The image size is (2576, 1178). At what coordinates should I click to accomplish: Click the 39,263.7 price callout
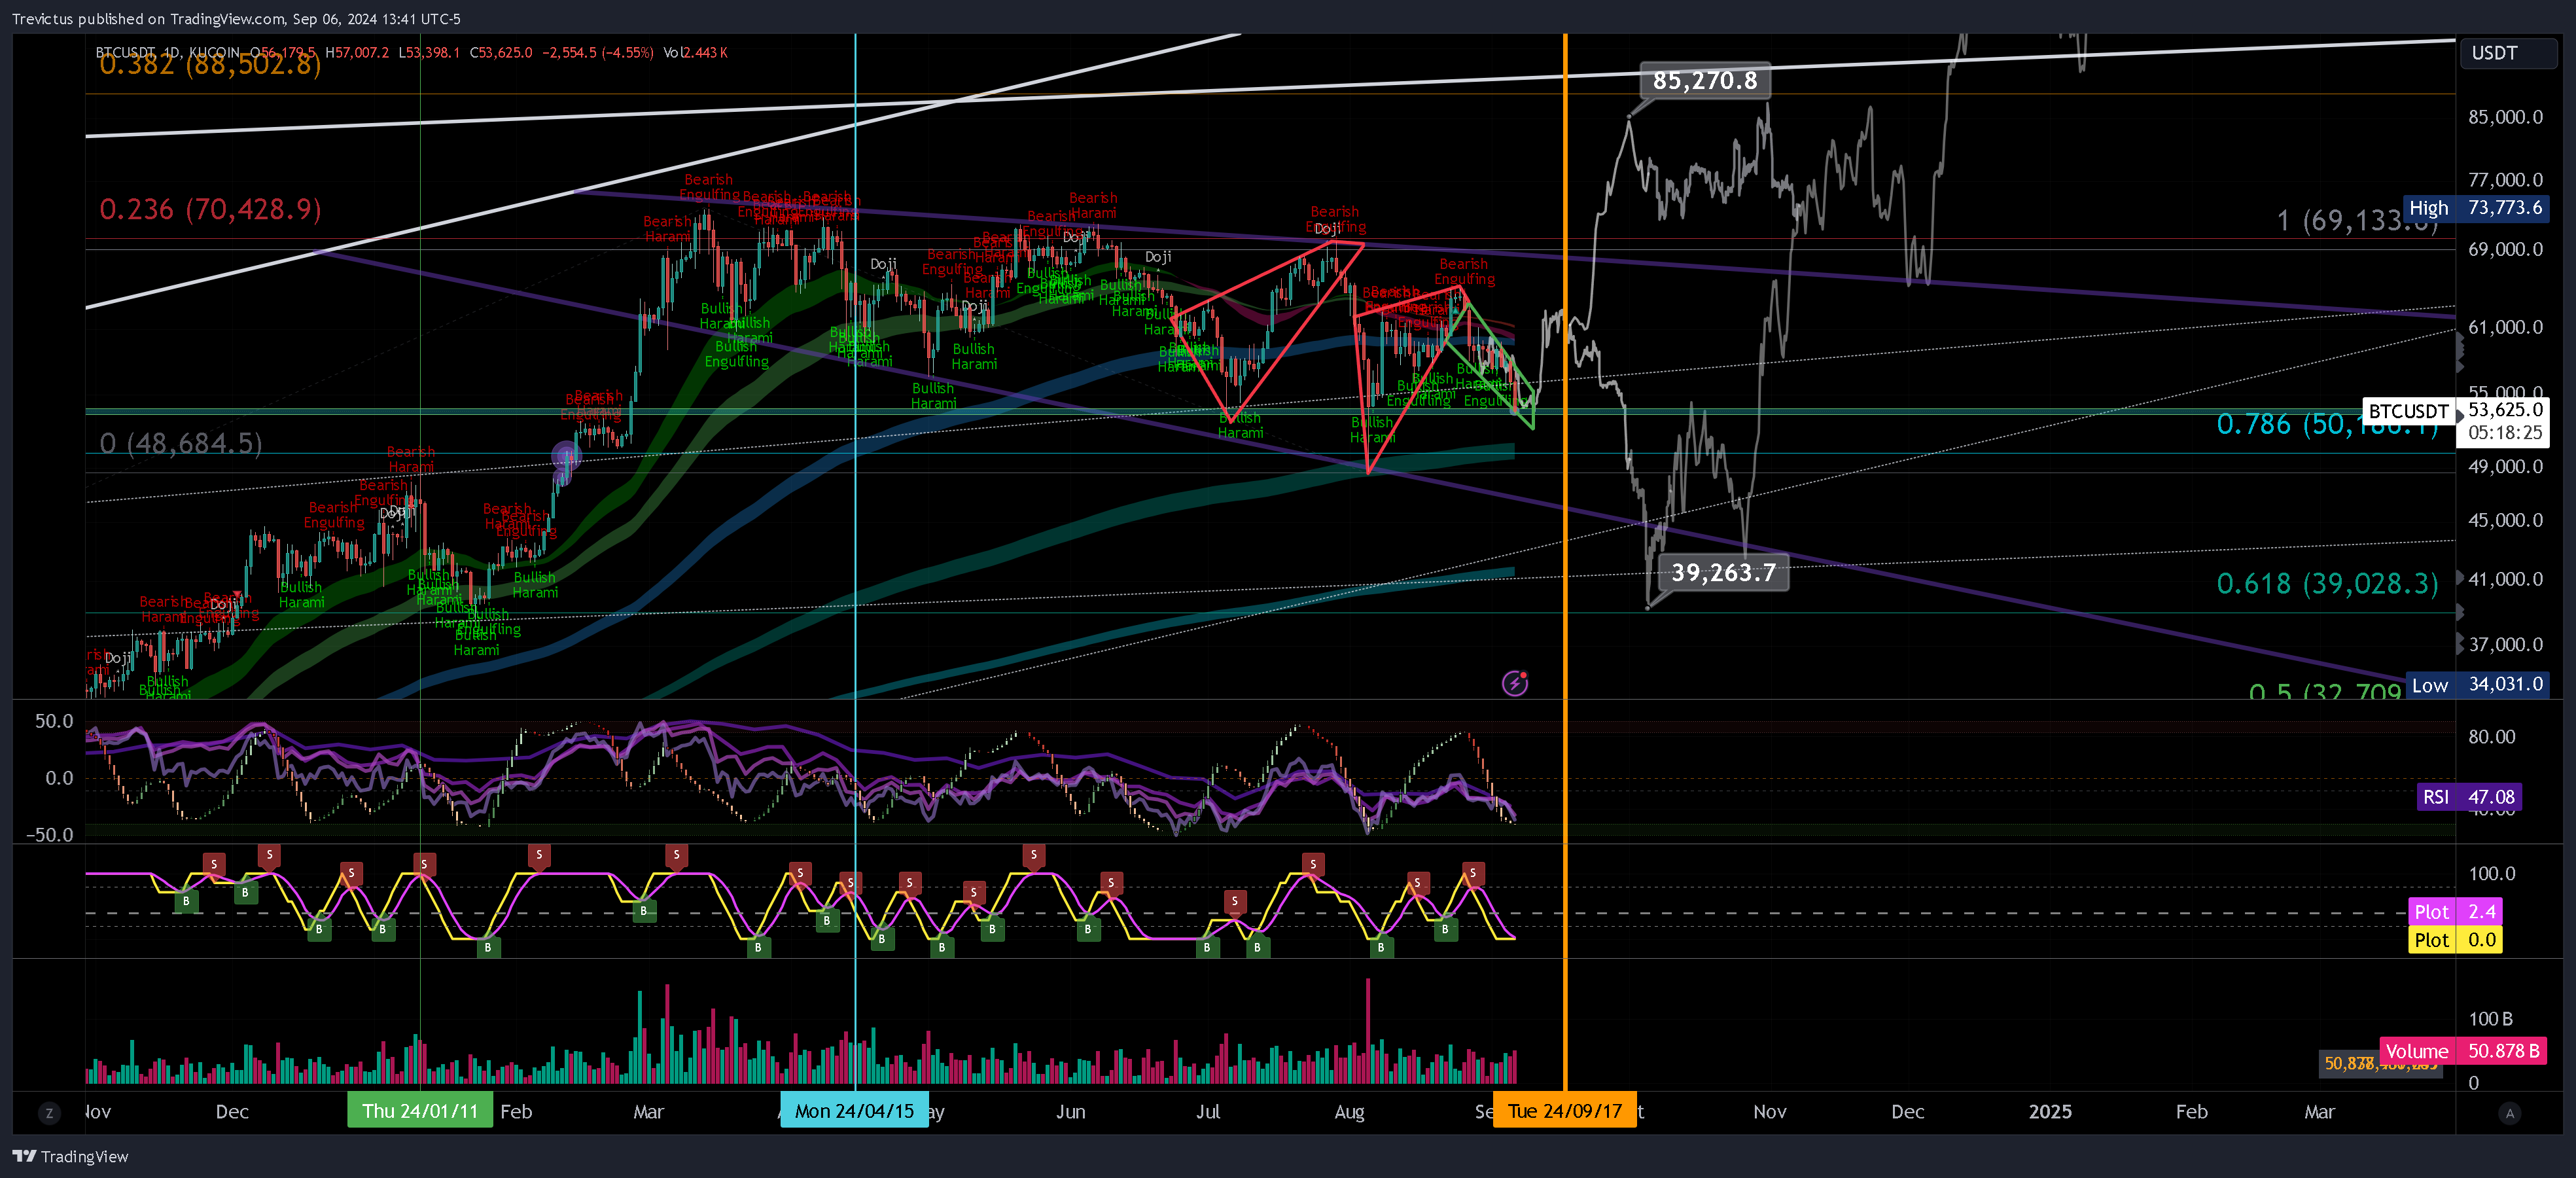point(1723,572)
